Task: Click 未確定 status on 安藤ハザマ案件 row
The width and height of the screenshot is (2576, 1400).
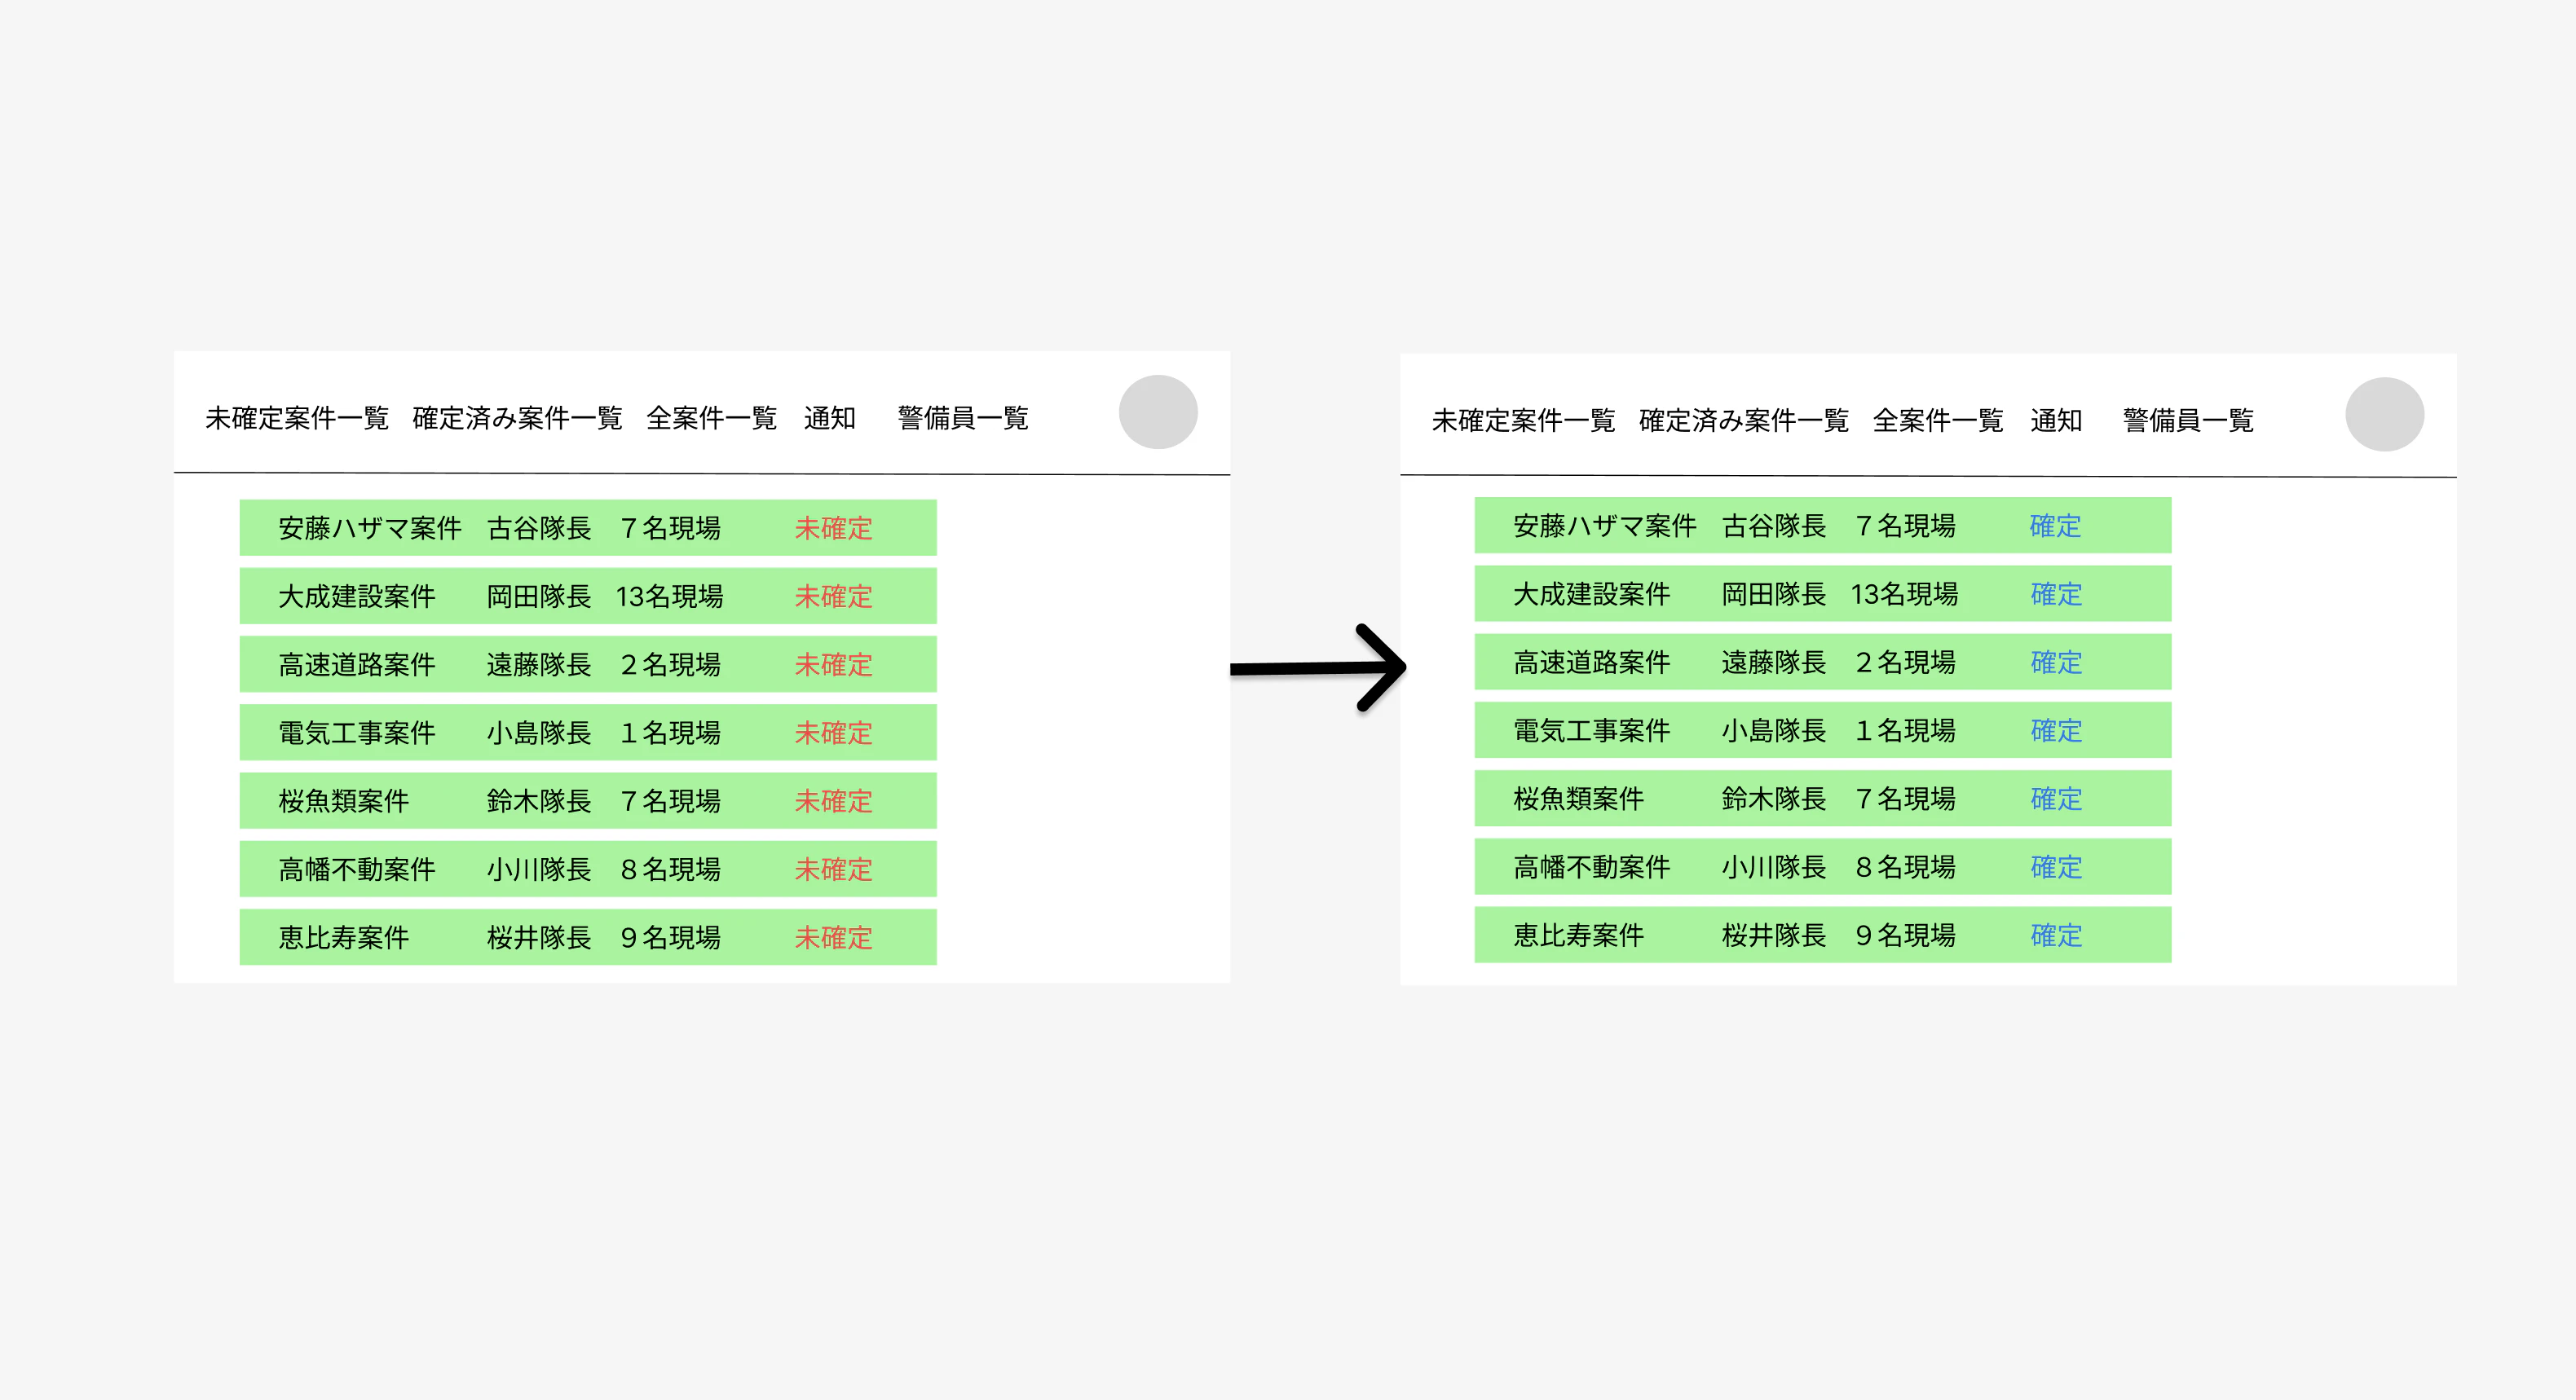Action: (833, 528)
